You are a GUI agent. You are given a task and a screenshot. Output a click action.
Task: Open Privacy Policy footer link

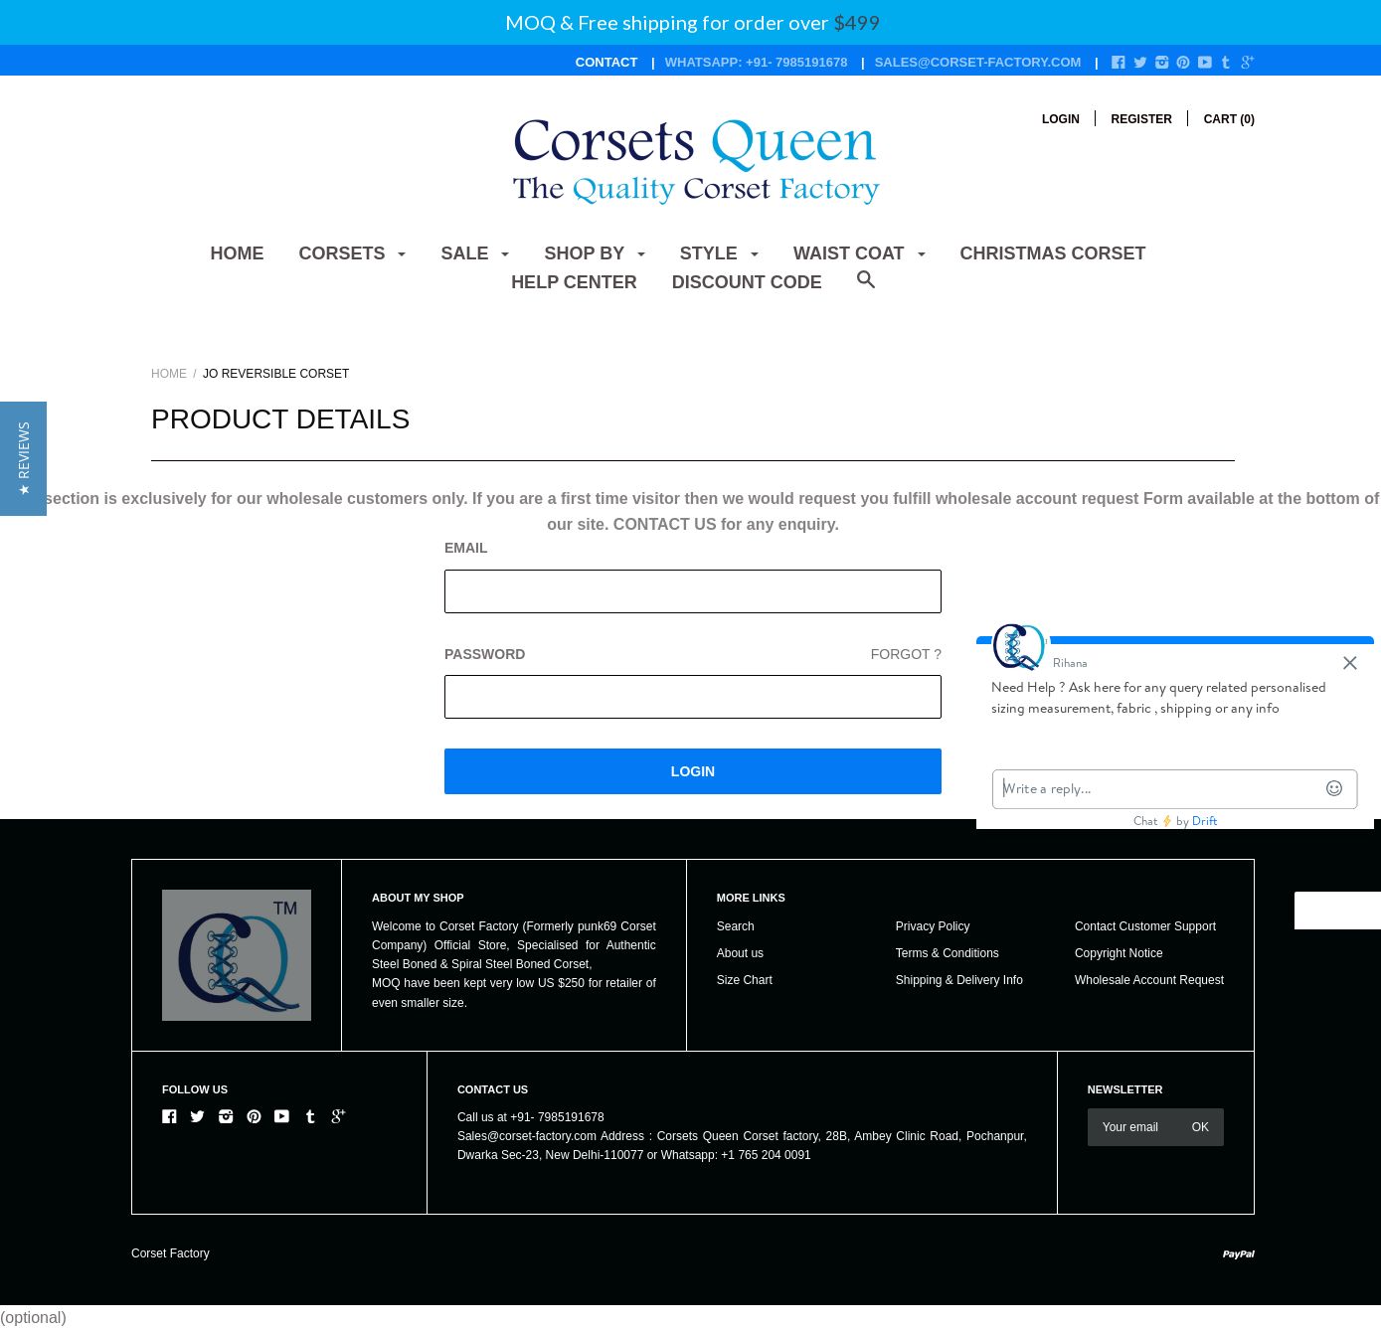932,926
